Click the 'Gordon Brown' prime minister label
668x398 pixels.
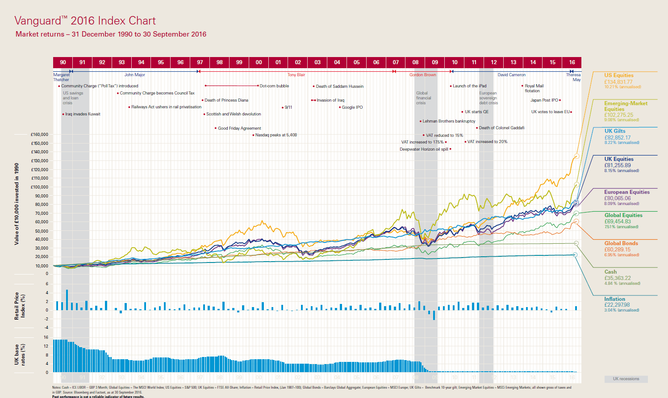coord(423,75)
